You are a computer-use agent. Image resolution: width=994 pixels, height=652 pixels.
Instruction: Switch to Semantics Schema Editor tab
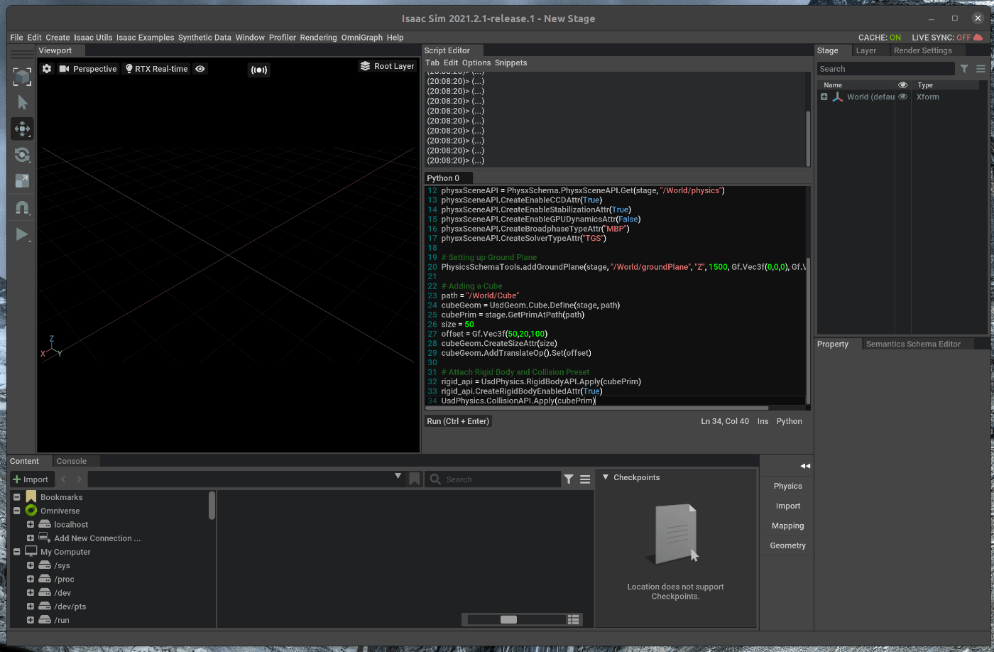pos(913,344)
